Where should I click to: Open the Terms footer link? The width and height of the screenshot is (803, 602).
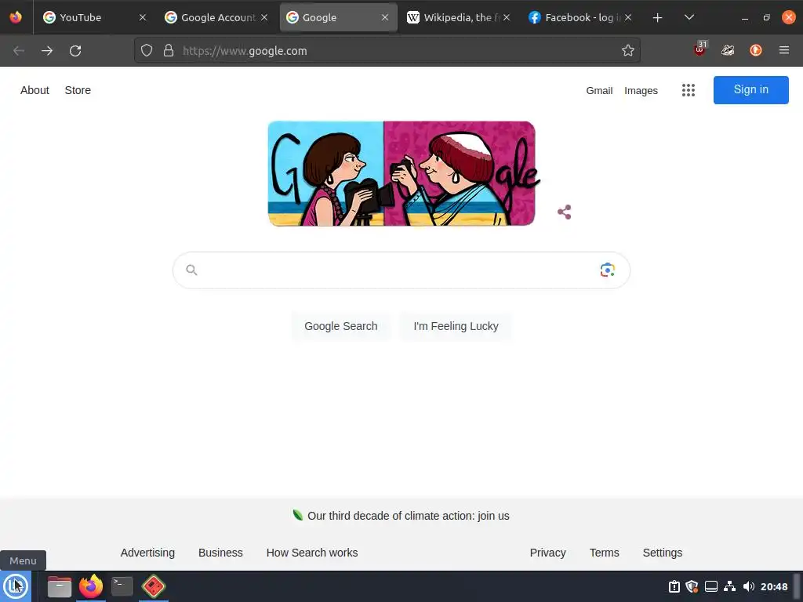click(605, 553)
